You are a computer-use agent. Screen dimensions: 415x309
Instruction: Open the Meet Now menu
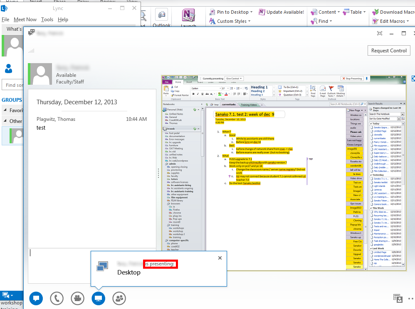click(25, 20)
